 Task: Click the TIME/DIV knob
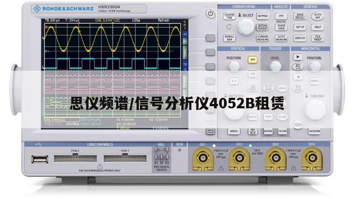(315, 110)
